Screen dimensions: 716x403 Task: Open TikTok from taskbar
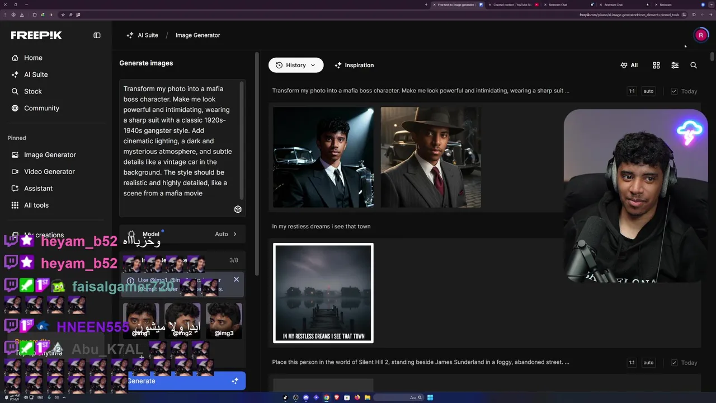285,397
